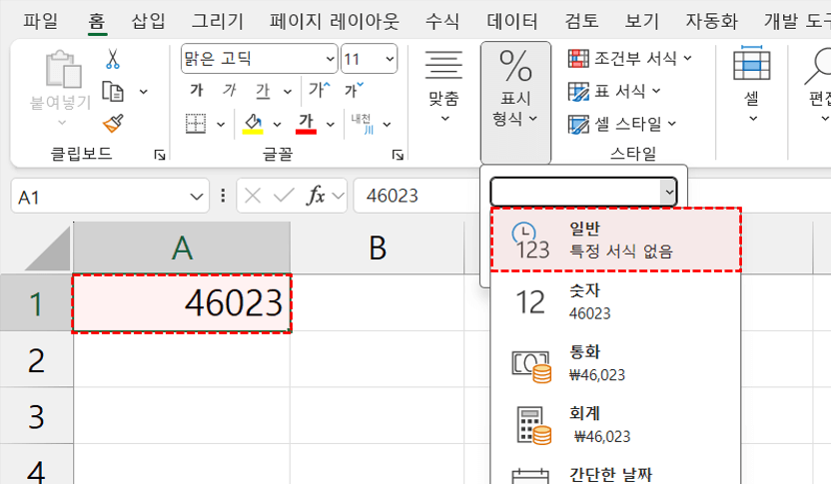
Task: Open the 셀 cells menu
Action: [x=751, y=85]
